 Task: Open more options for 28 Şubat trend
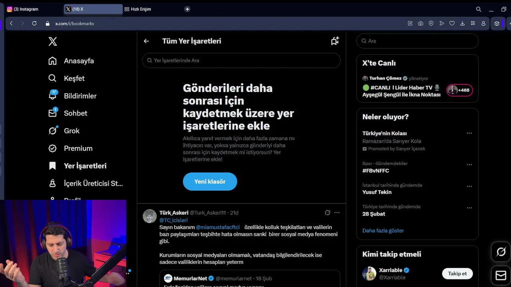click(469, 208)
